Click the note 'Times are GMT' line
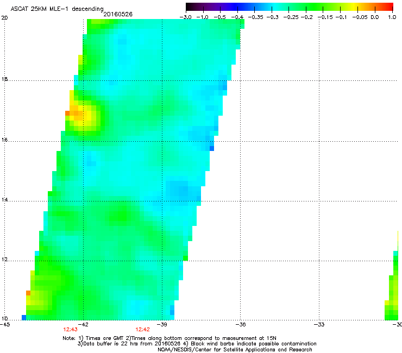Viewport: 402px width, 353px height. coord(169,338)
